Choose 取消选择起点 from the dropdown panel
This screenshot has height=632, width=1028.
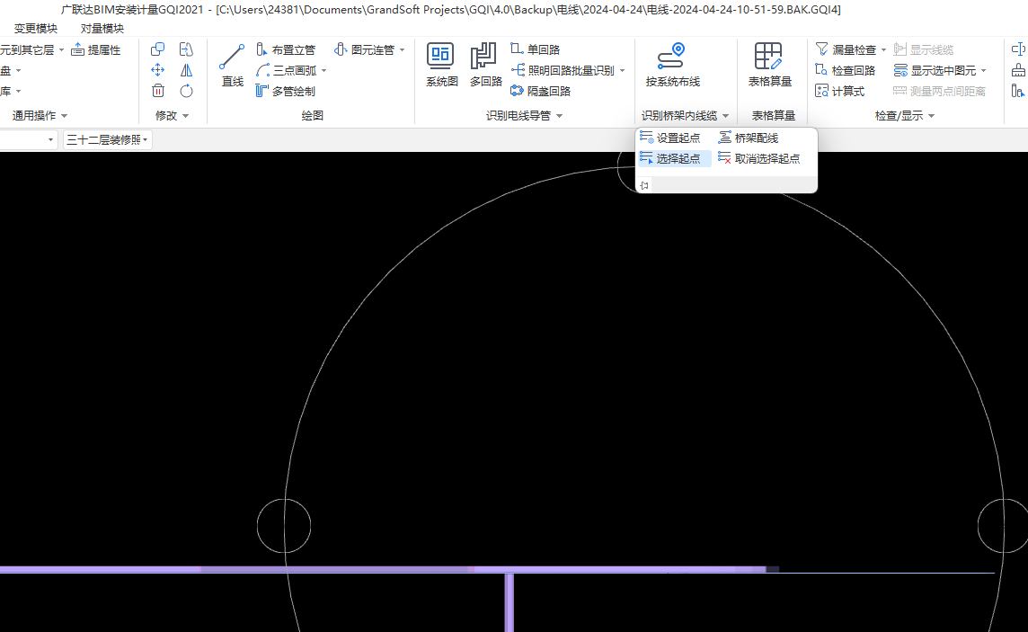tap(759, 158)
